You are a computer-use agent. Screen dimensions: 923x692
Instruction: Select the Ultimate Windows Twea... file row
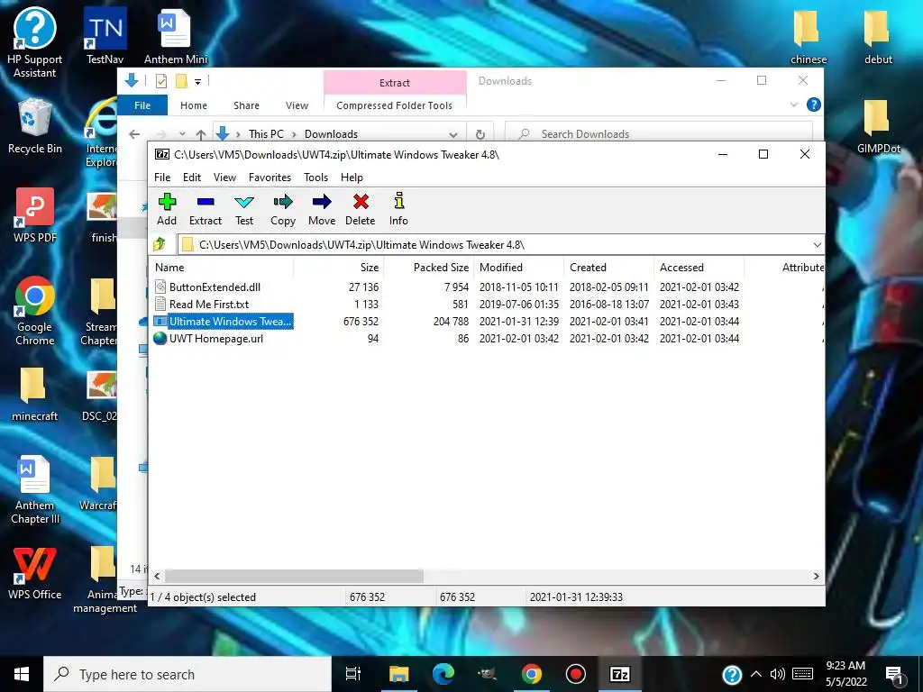pos(223,322)
